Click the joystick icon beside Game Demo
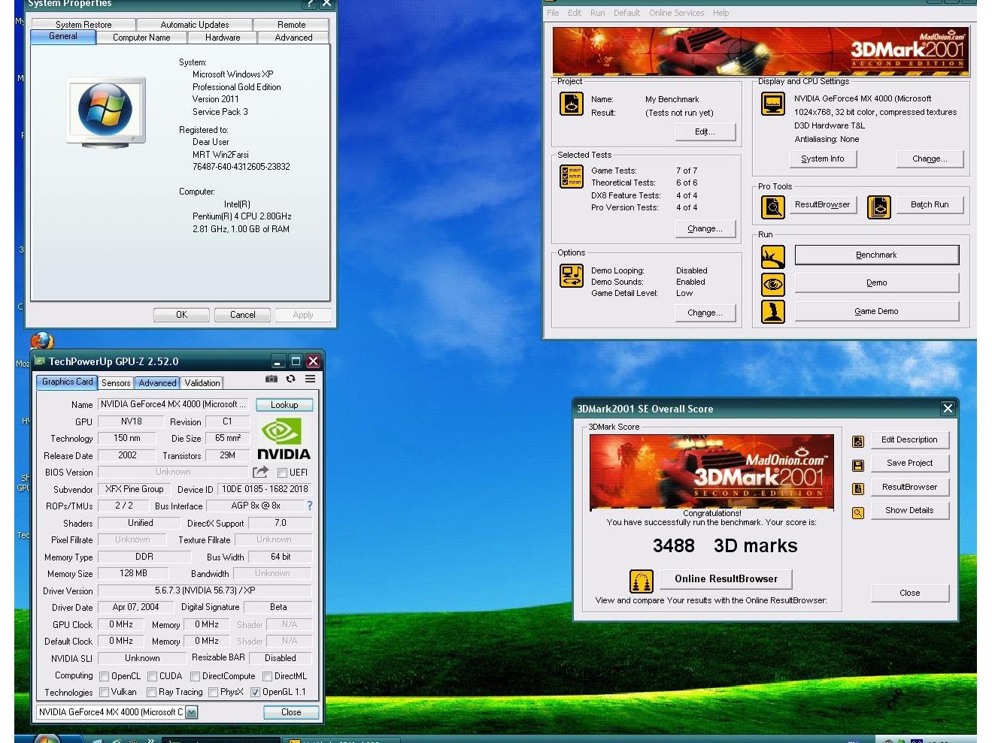This screenshot has width=992, height=743. (x=772, y=311)
